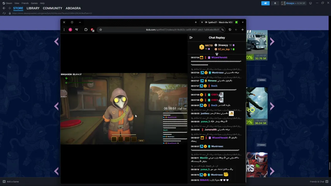The image size is (331, 186).
Task: Close the Spitfire57 tab
Action: pyautogui.click(x=202, y=22)
